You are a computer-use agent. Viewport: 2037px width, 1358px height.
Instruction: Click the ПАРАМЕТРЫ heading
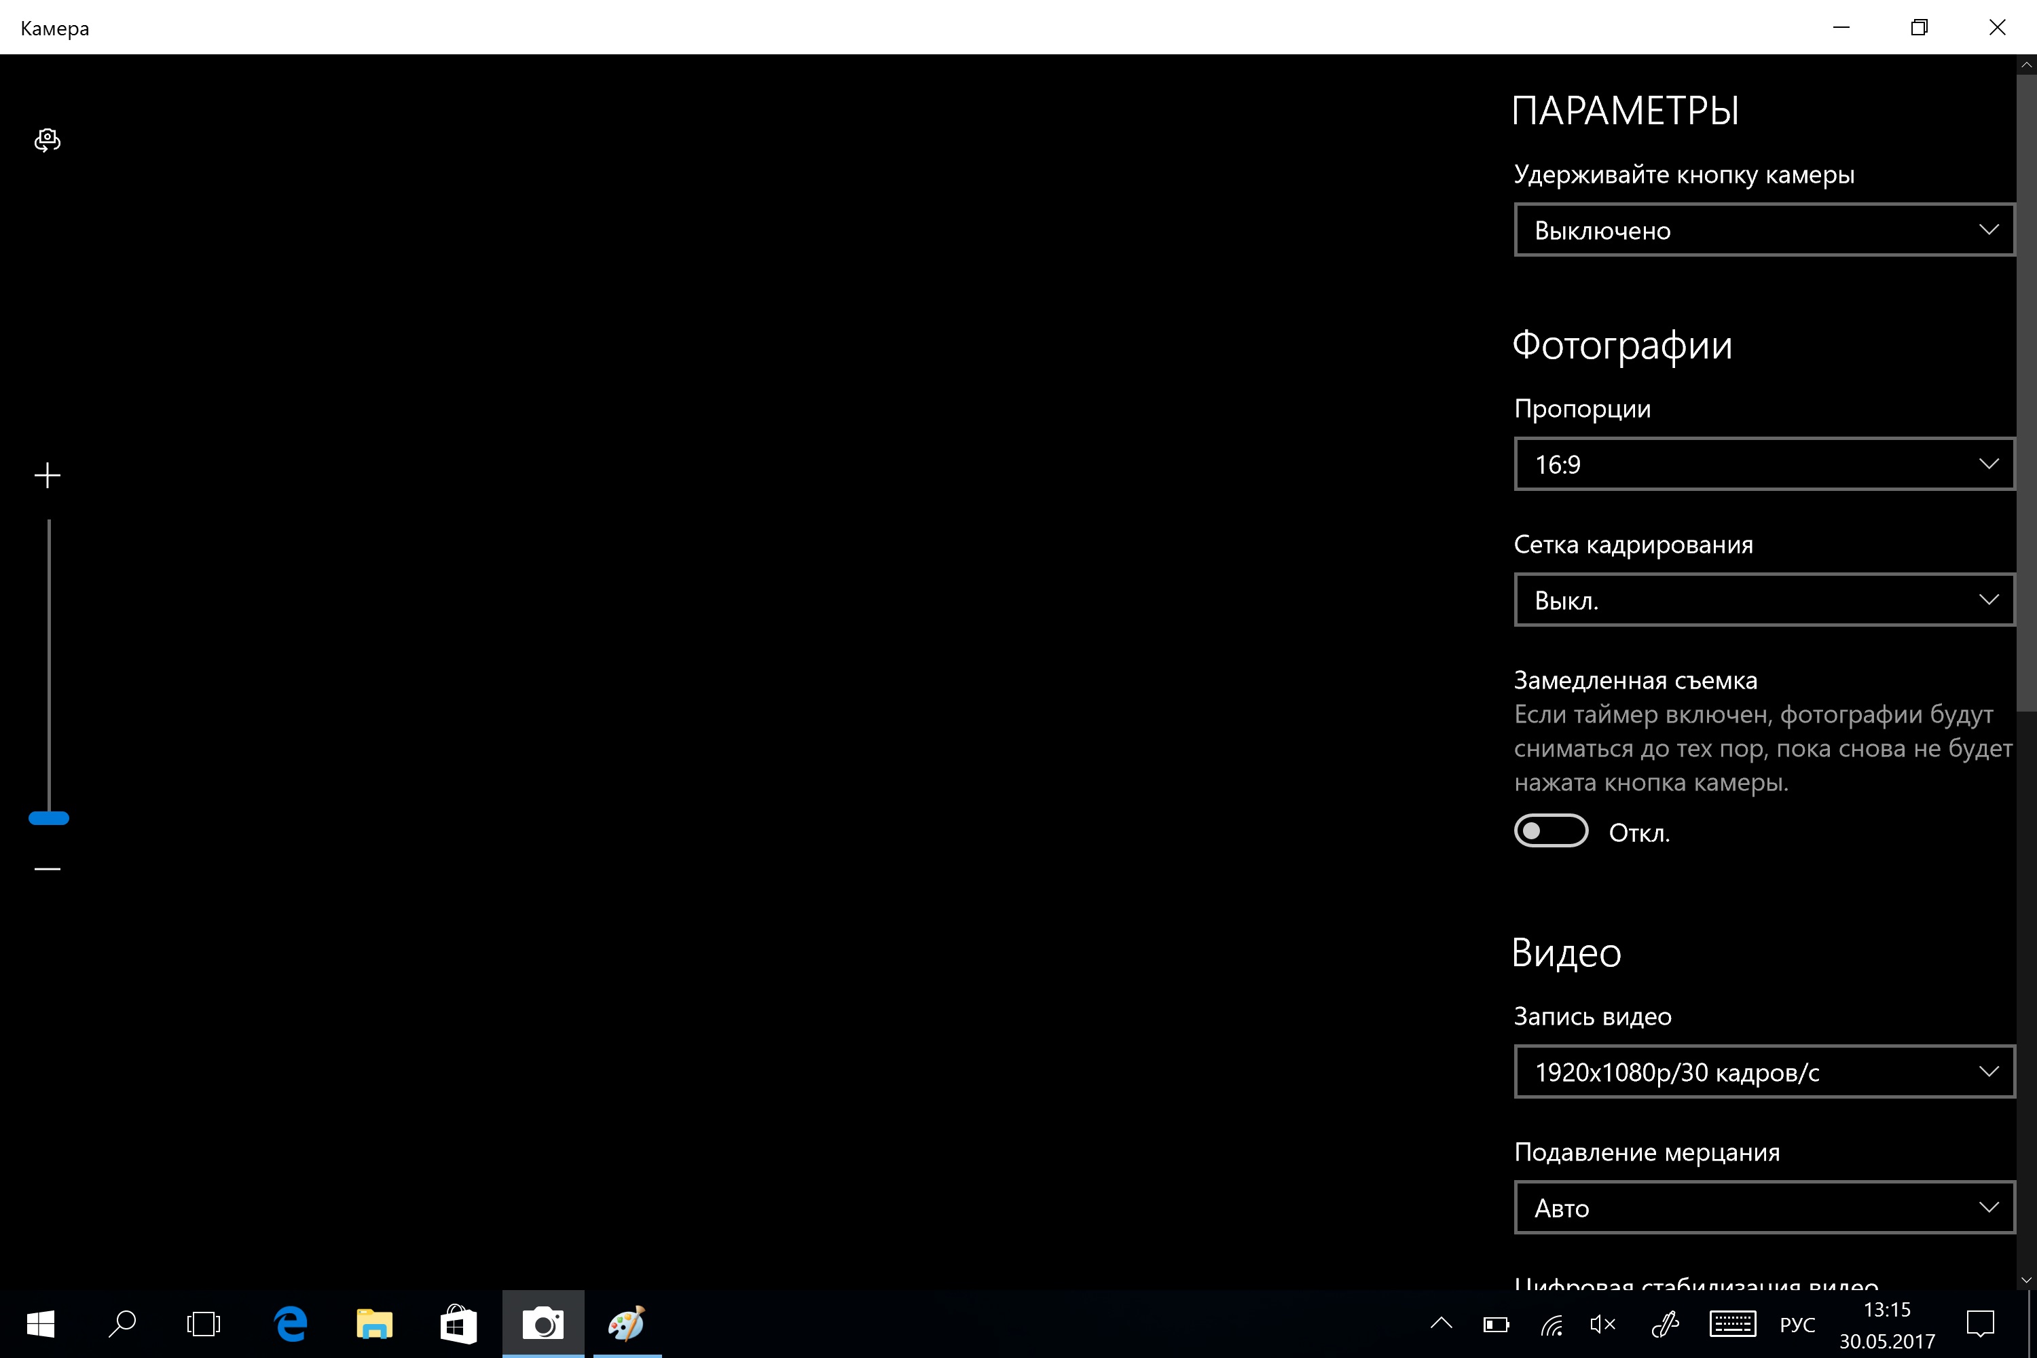1626,111
